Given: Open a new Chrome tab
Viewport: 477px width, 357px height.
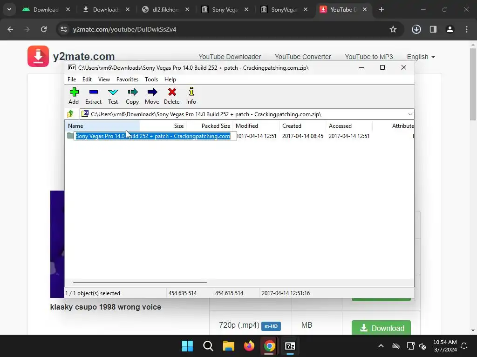Looking at the screenshot, I should 382,9.
